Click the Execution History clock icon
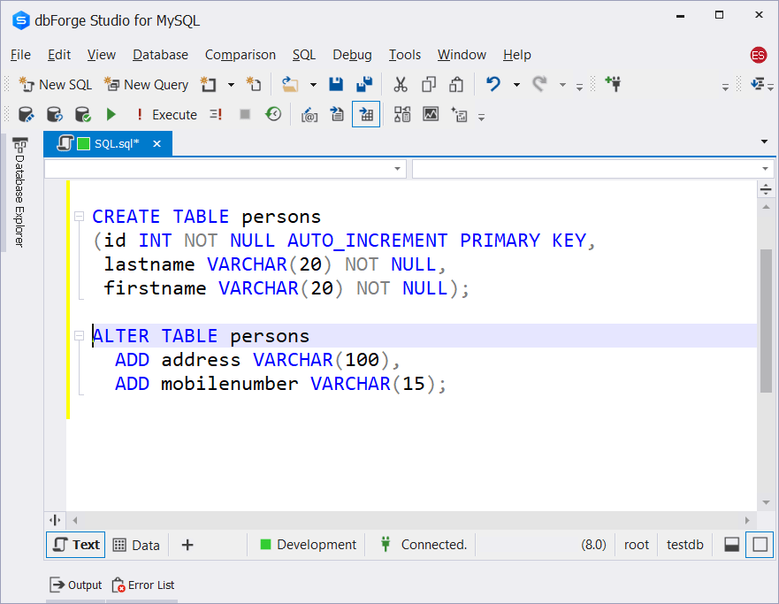This screenshot has height=604, width=779. point(273,115)
